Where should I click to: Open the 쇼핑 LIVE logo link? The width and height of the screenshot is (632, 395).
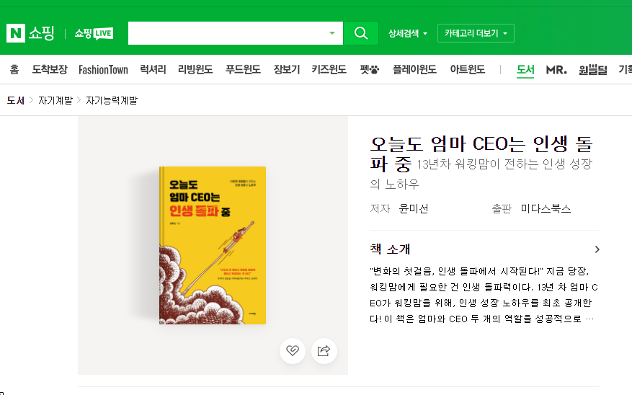click(x=94, y=33)
